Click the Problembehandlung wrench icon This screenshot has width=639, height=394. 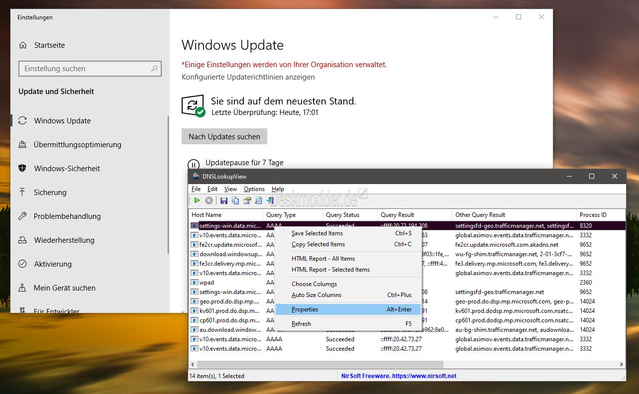(22, 216)
